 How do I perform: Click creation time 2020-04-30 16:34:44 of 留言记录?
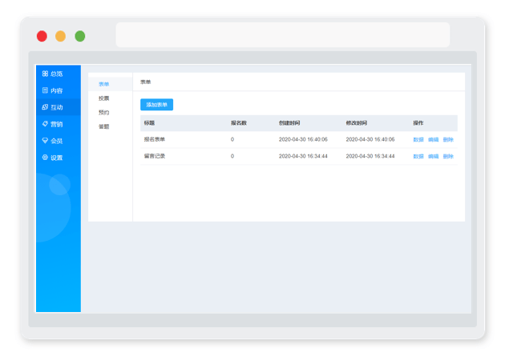tap(303, 156)
